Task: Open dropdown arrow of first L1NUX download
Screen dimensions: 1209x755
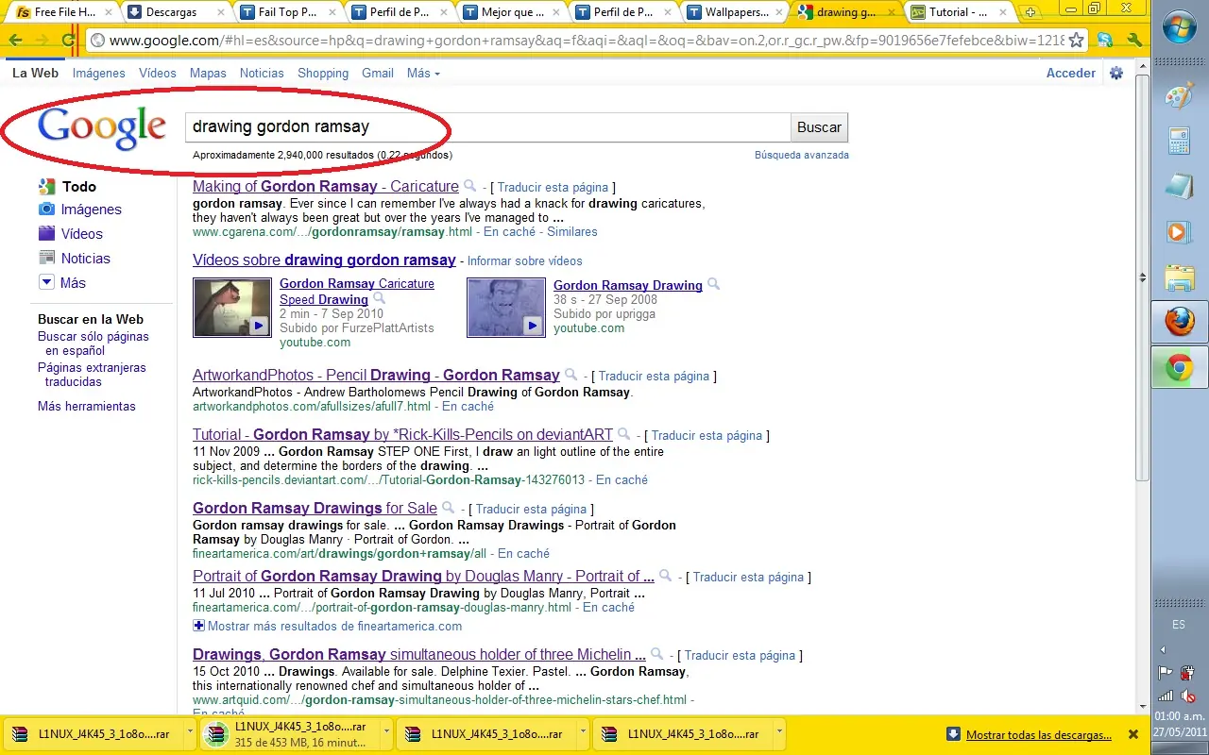Action: click(191, 733)
